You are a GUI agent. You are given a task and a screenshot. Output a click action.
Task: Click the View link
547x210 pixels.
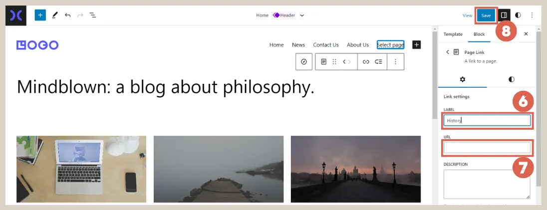pyautogui.click(x=468, y=15)
